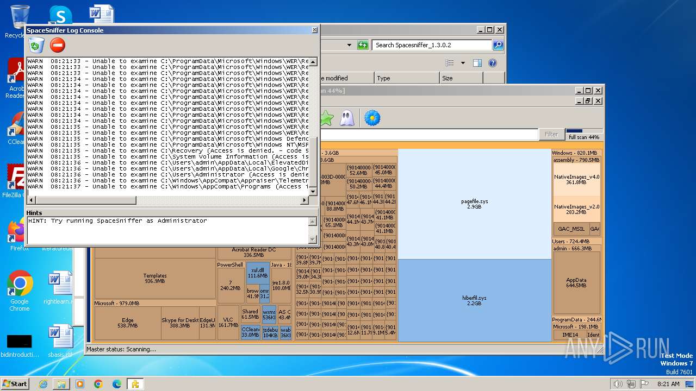696x391 pixels.
Task: Select the VLC 161.7MB block
Action: [x=228, y=323]
